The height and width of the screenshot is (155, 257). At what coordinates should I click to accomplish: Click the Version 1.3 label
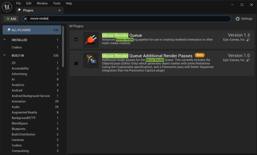point(239,35)
